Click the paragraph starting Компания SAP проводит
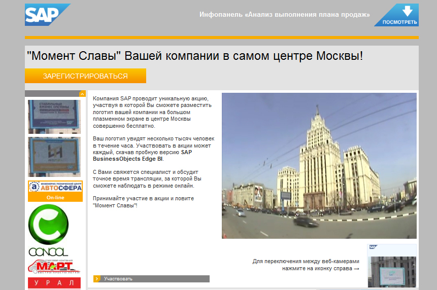437x290 pixels. coord(152,112)
